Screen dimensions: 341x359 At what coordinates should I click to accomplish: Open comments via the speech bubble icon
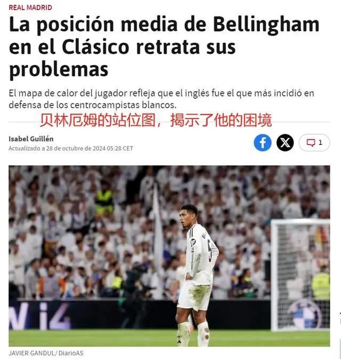pos(311,142)
